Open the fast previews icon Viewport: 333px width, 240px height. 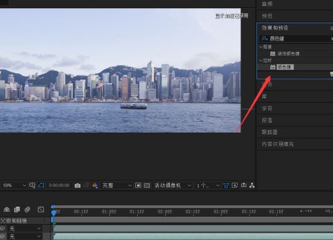click(x=234, y=185)
